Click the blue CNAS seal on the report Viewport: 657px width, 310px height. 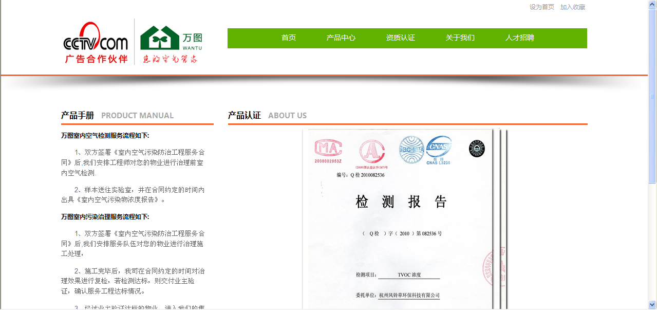tap(439, 147)
